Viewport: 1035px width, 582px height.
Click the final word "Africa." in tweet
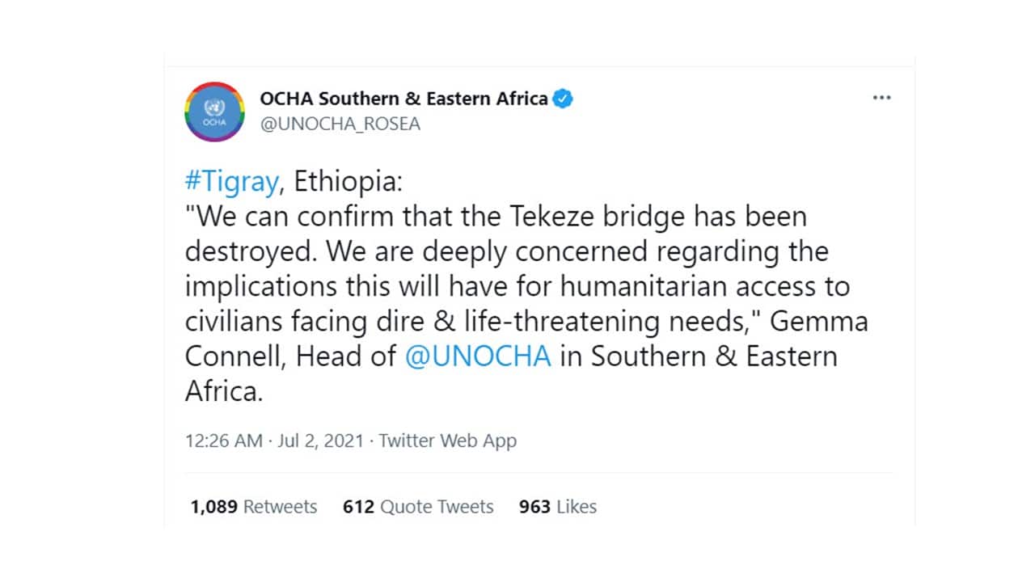pos(224,391)
